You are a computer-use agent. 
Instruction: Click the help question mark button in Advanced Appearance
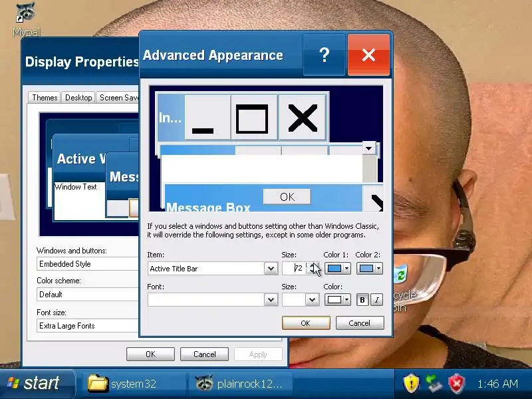[325, 55]
